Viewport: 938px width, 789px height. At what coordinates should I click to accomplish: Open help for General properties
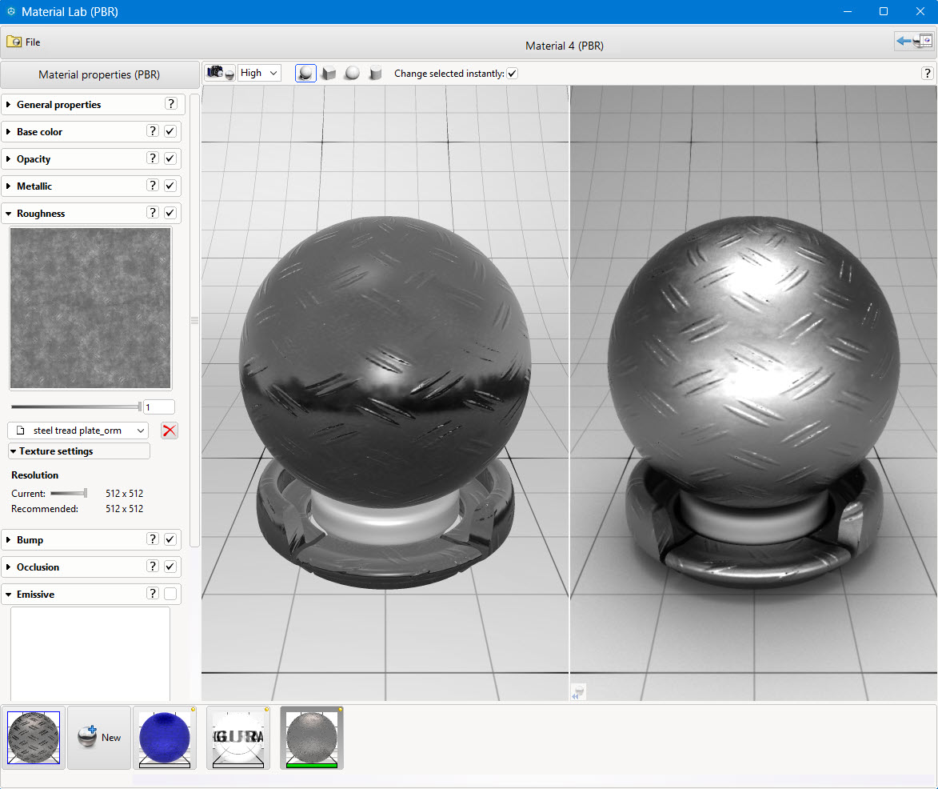click(170, 104)
